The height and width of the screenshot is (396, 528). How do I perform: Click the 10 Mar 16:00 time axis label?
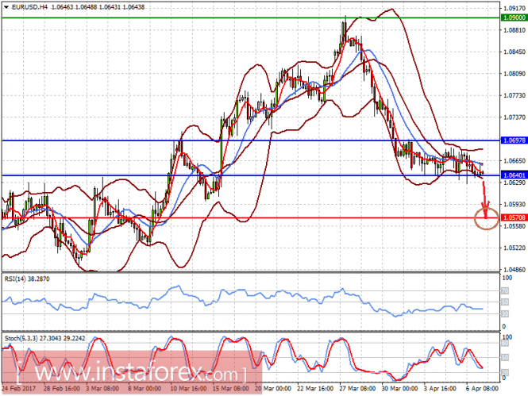pos(188,388)
